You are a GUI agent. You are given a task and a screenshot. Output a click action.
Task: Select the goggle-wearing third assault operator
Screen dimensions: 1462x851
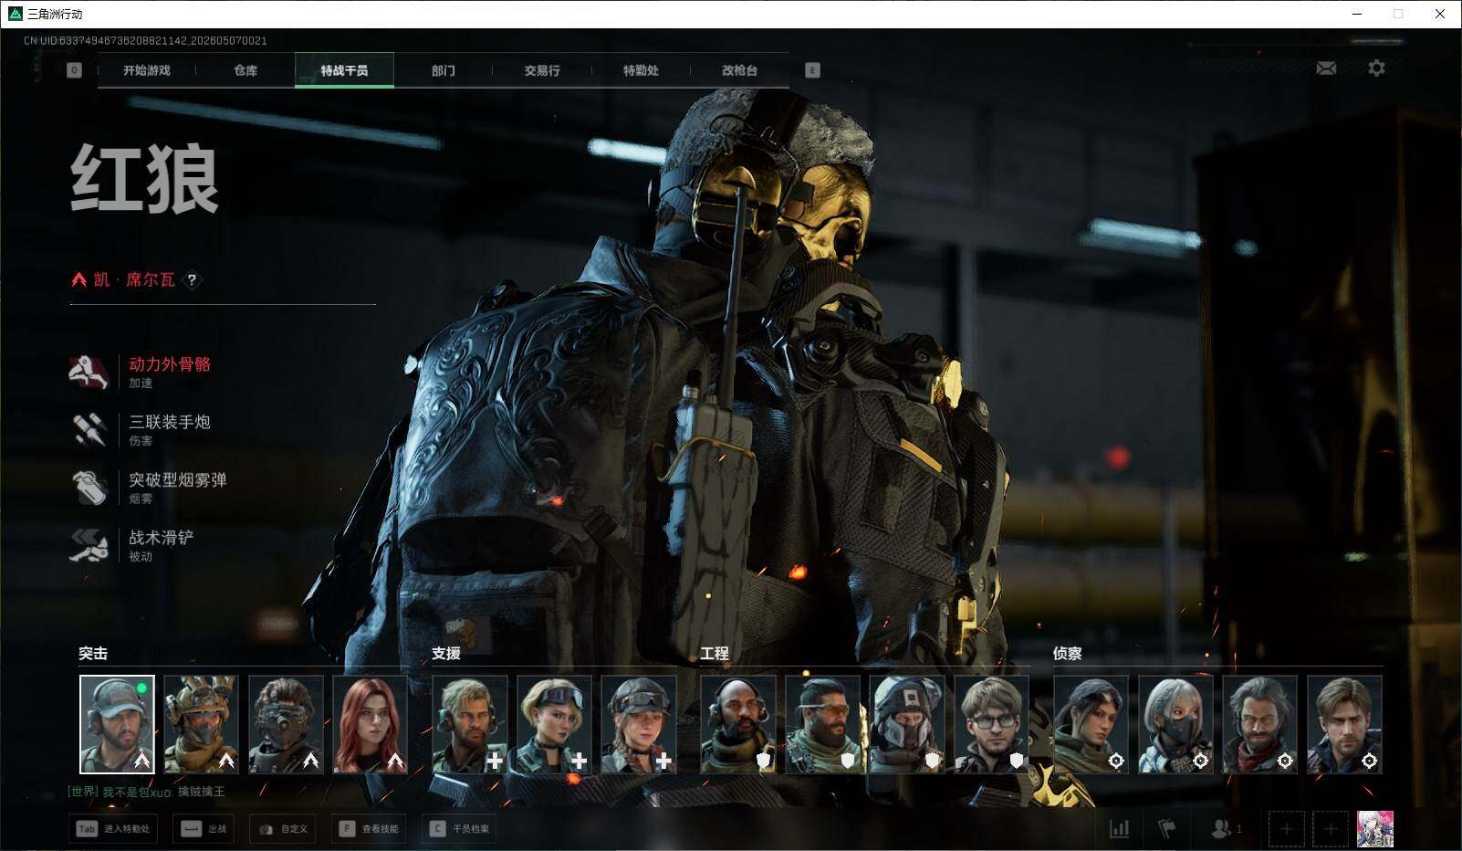coord(286,724)
